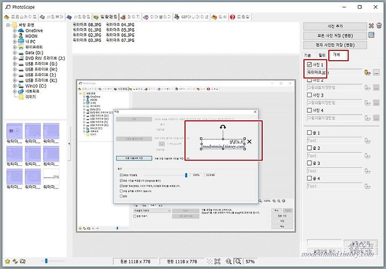Click 현재 사진만 저장 (변환) button
Viewport: 386px width, 269px height.
(335, 45)
